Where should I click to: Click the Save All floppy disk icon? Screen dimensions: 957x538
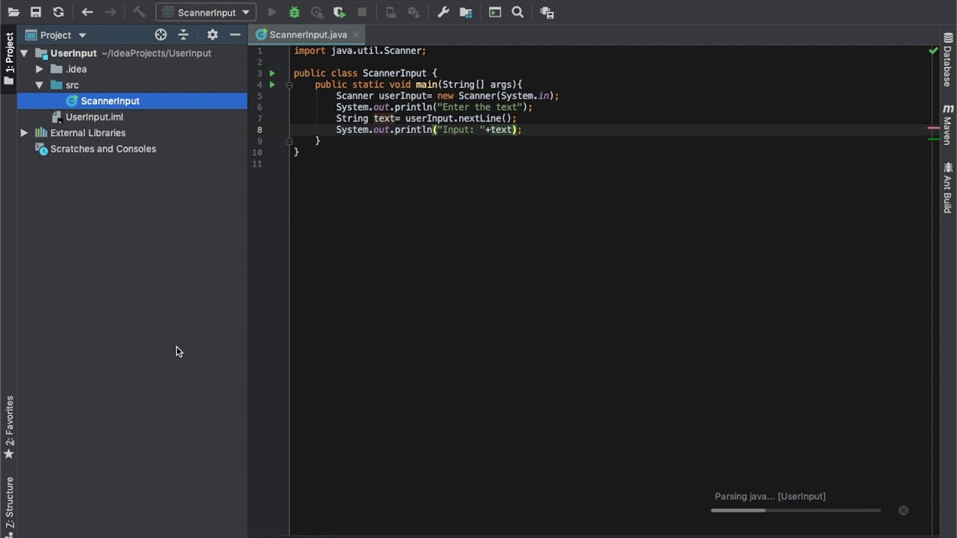point(36,12)
